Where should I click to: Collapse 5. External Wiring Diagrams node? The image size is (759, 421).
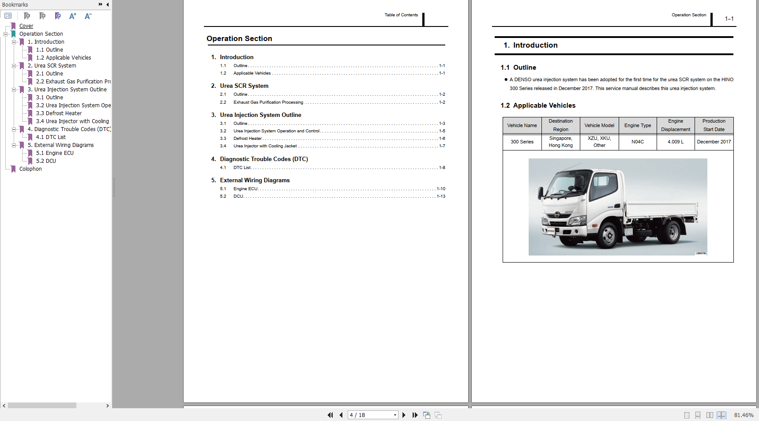tap(14, 145)
